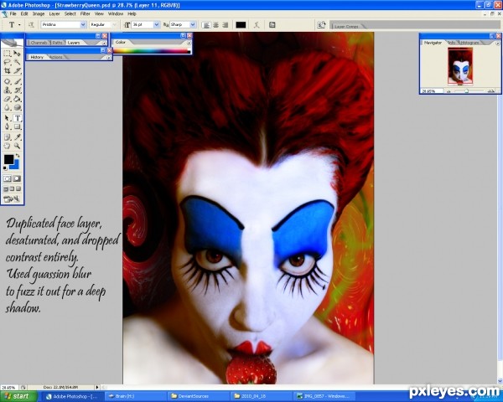This screenshot has height=402, width=503.
Task: Open the File menu
Action: (13, 13)
